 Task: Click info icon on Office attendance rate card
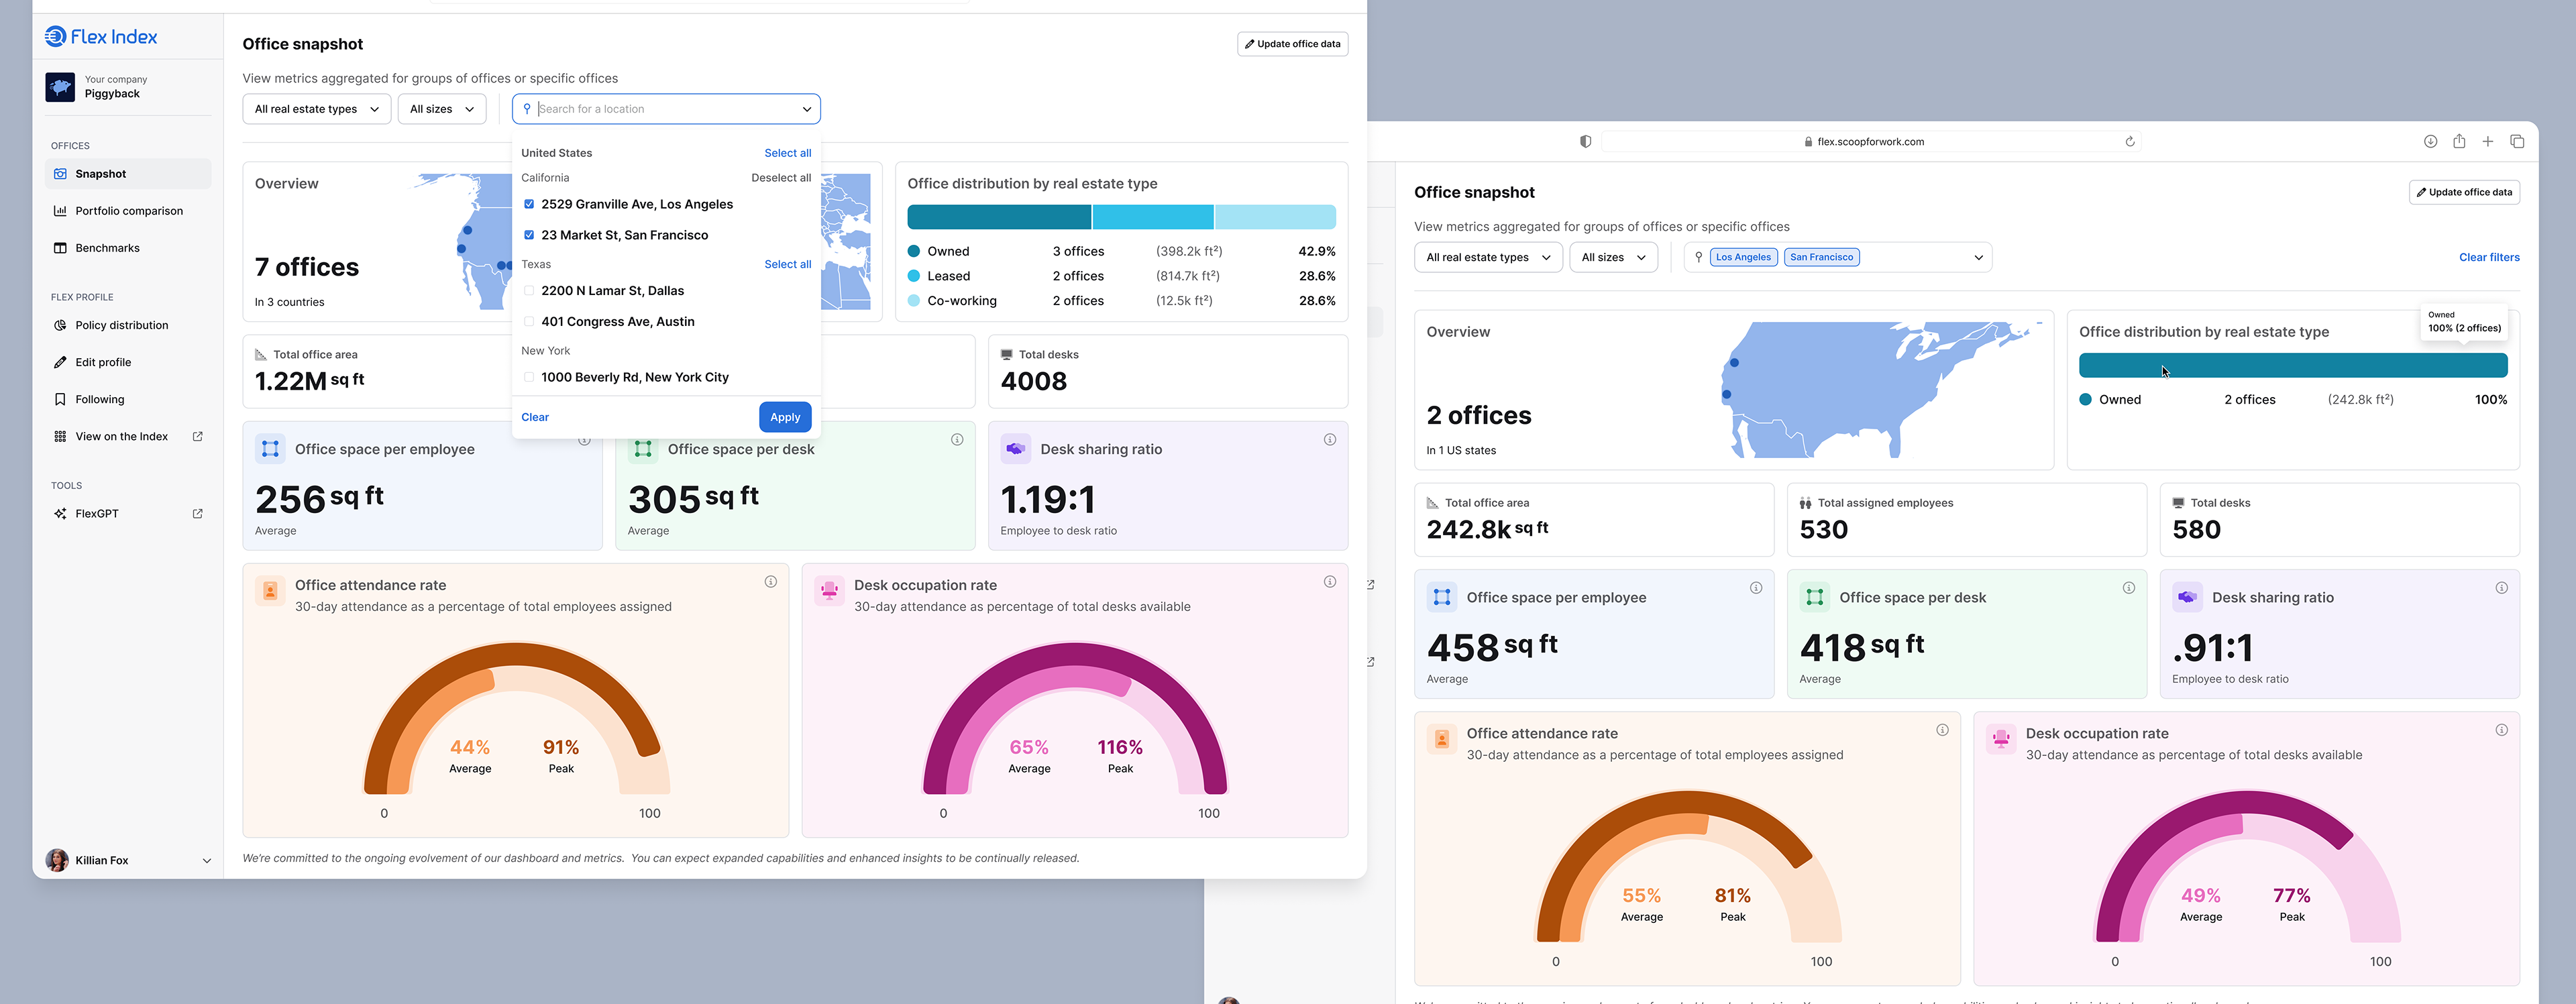coord(770,582)
